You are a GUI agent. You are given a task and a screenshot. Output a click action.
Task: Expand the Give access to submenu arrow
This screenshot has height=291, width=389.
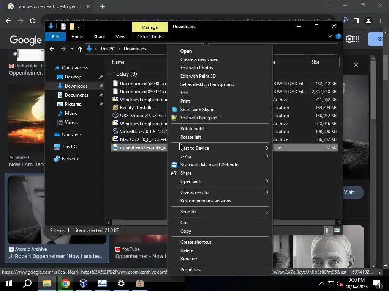click(x=267, y=192)
